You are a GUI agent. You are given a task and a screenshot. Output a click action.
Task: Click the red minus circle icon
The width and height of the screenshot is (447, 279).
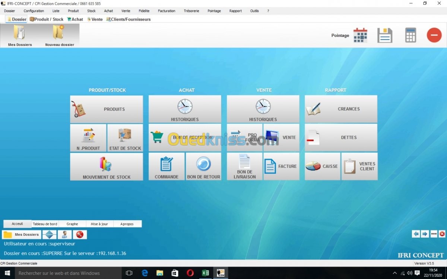[x=434, y=35]
